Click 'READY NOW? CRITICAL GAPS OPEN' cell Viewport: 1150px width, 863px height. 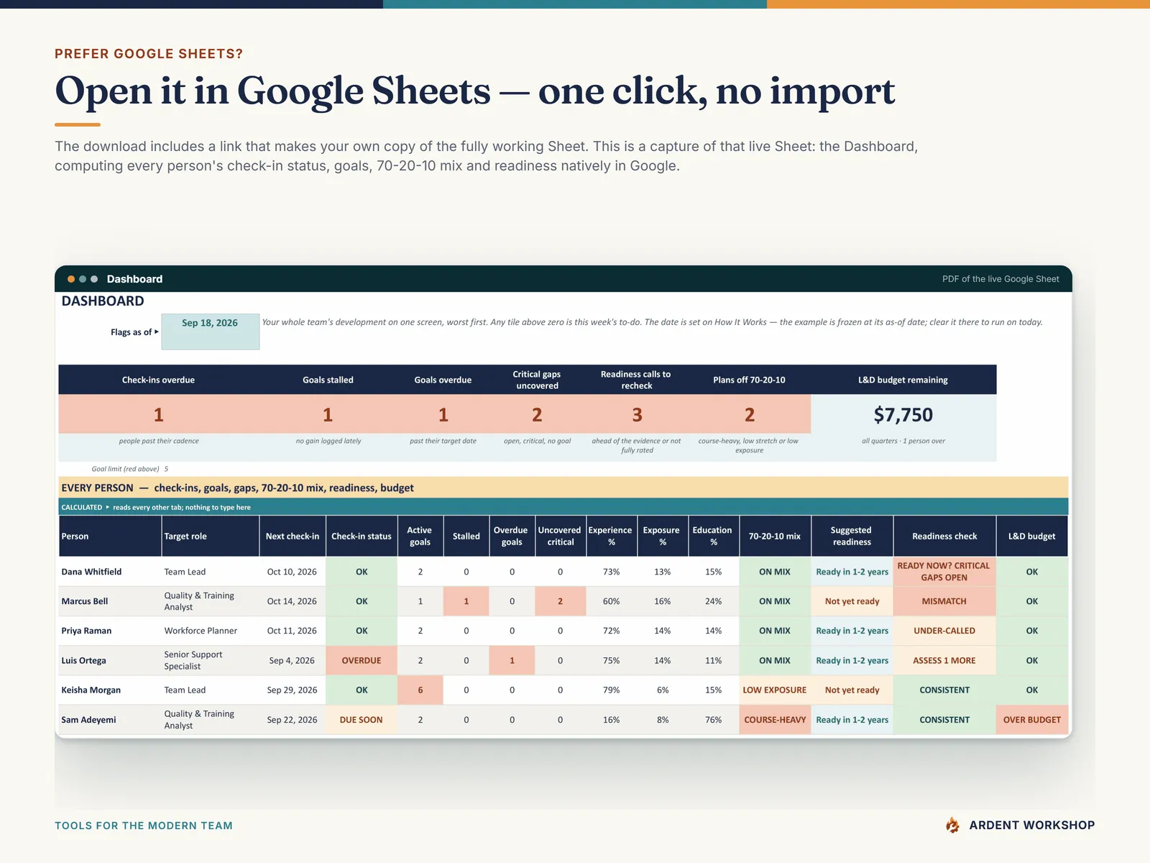[944, 572]
